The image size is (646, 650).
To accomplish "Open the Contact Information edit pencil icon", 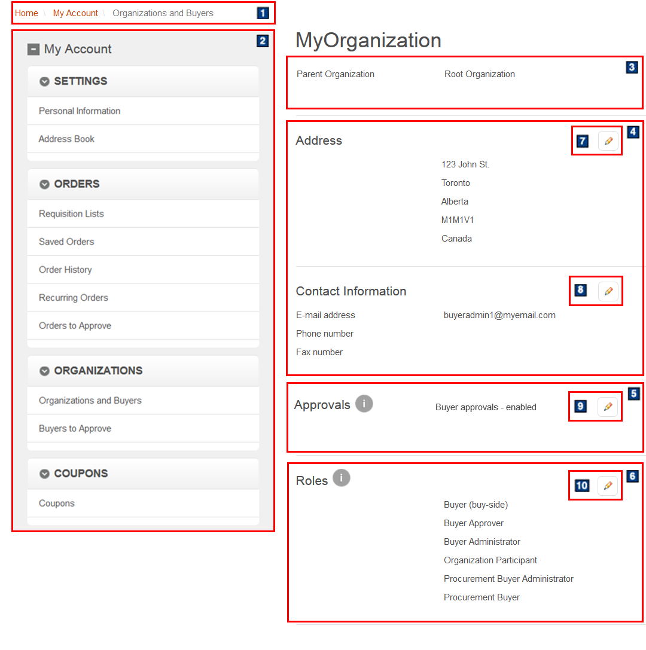I will pyautogui.click(x=608, y=291).
